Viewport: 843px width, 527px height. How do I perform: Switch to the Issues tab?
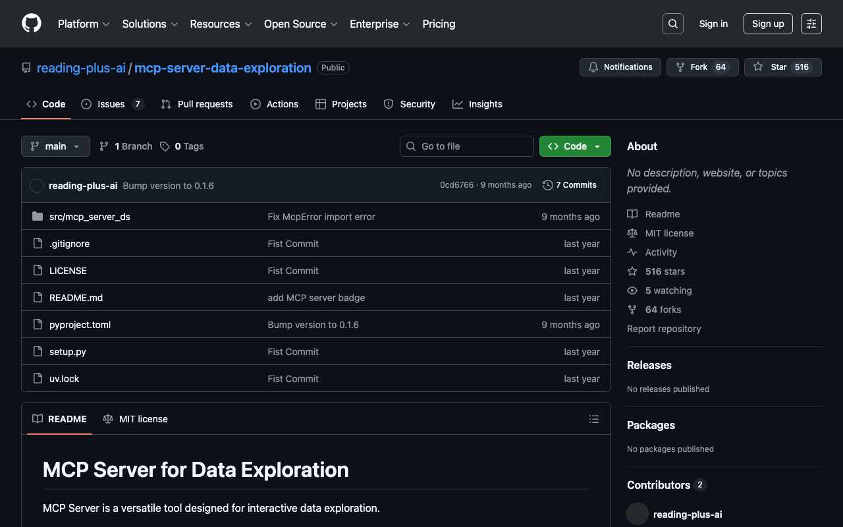111,104
